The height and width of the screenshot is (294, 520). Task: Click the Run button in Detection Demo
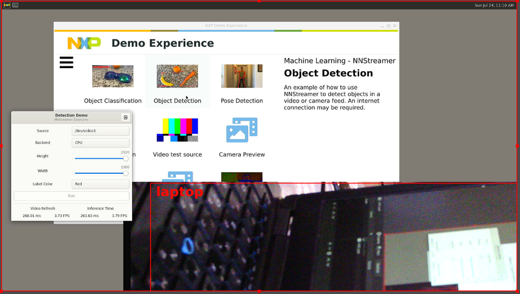click(x=72, y=196)
